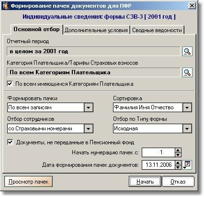Expand the Формировать пачки dropdown
204x197 pixels.
pos(88,107)
